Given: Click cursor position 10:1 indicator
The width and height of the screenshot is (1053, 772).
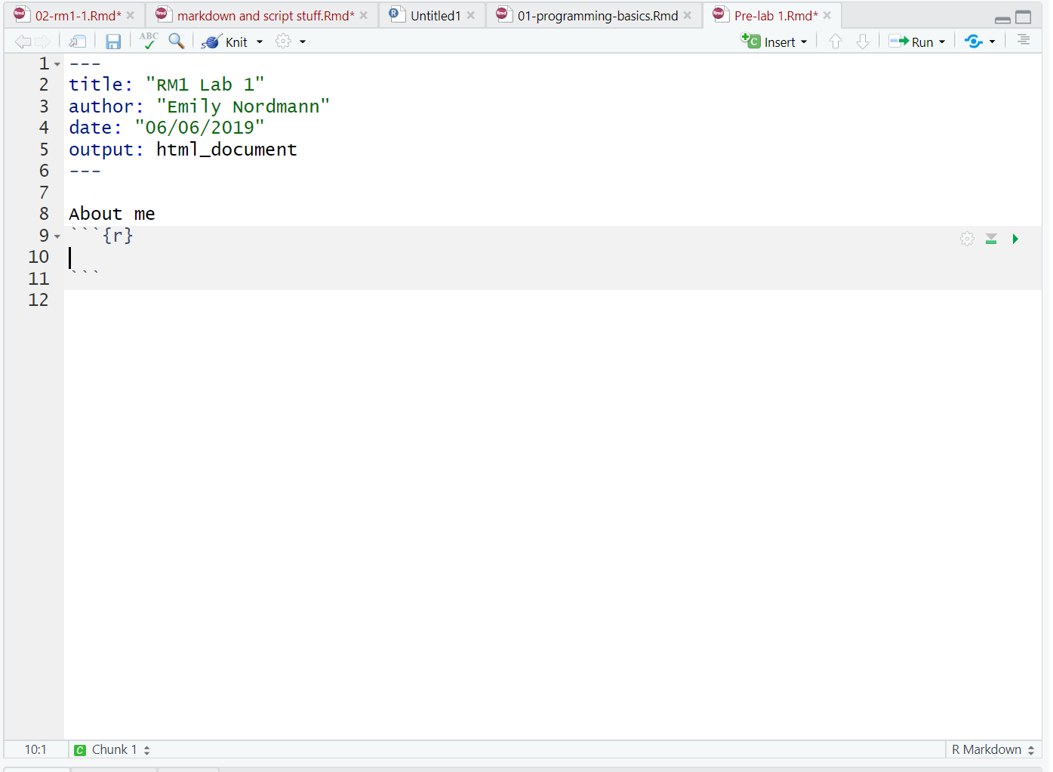Looking at the screenshot, I should (35, 750).
